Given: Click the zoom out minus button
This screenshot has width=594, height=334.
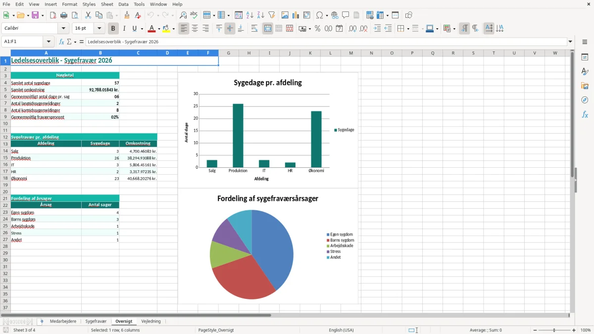Looking at the screenshot, I should tap(534, 330).
